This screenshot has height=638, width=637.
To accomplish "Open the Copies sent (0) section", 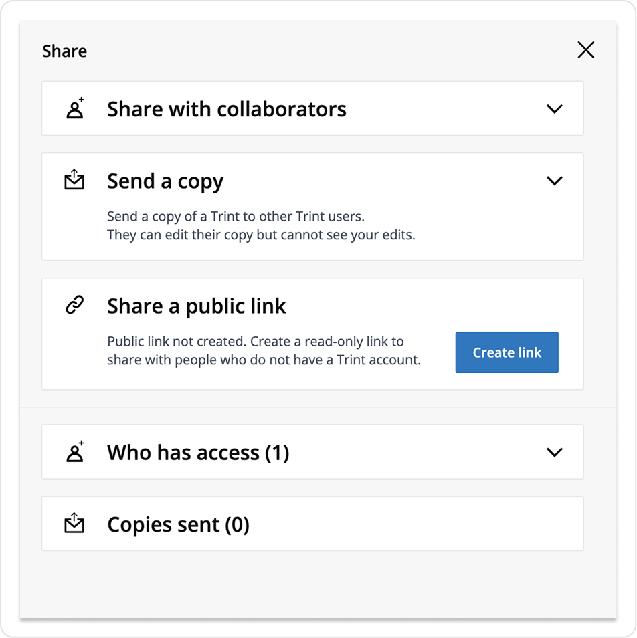I will [x=178, y=524].
